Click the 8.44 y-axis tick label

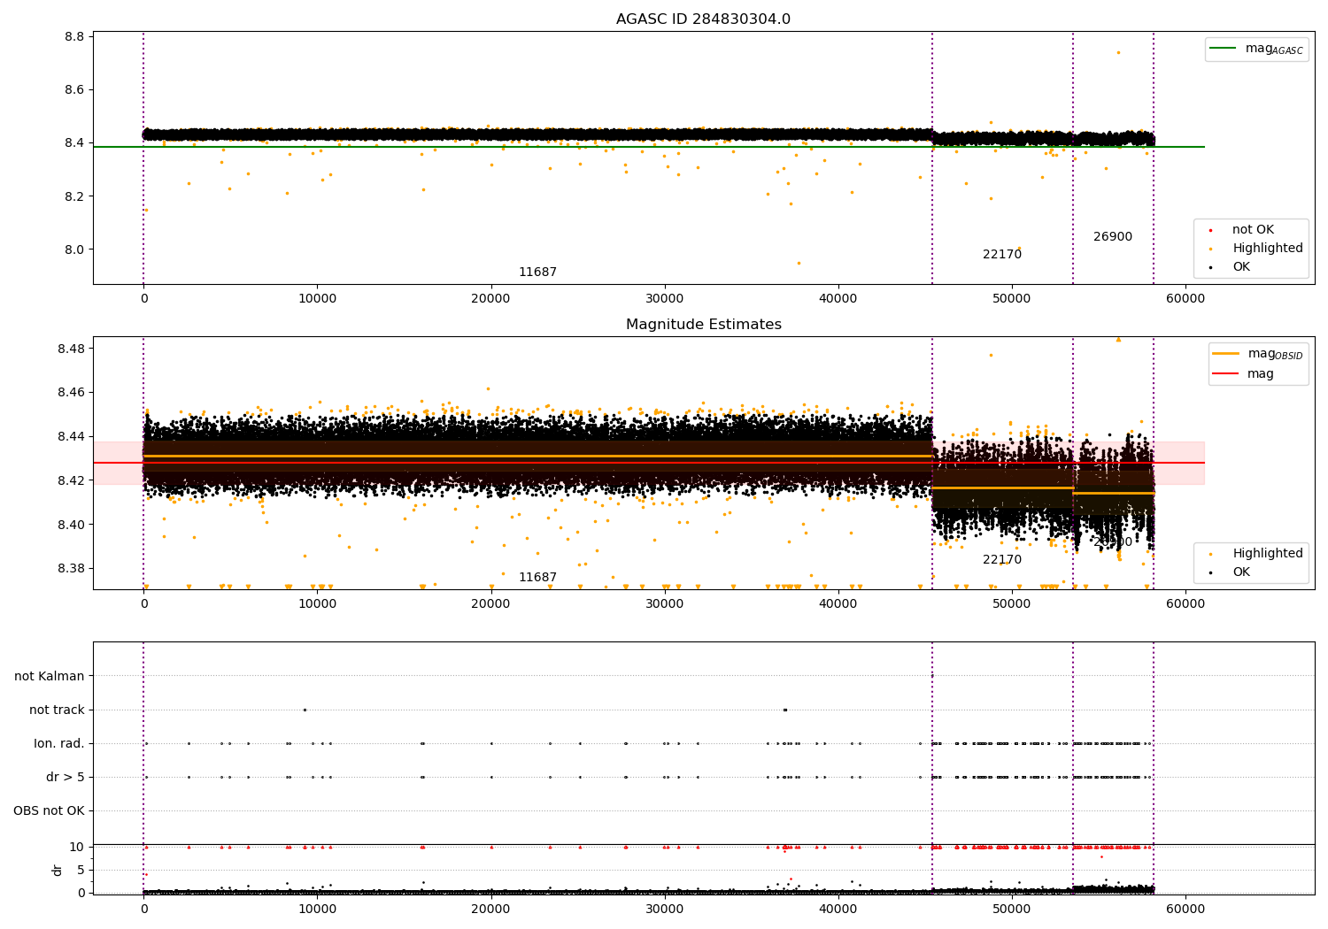(x=71, y=437)
